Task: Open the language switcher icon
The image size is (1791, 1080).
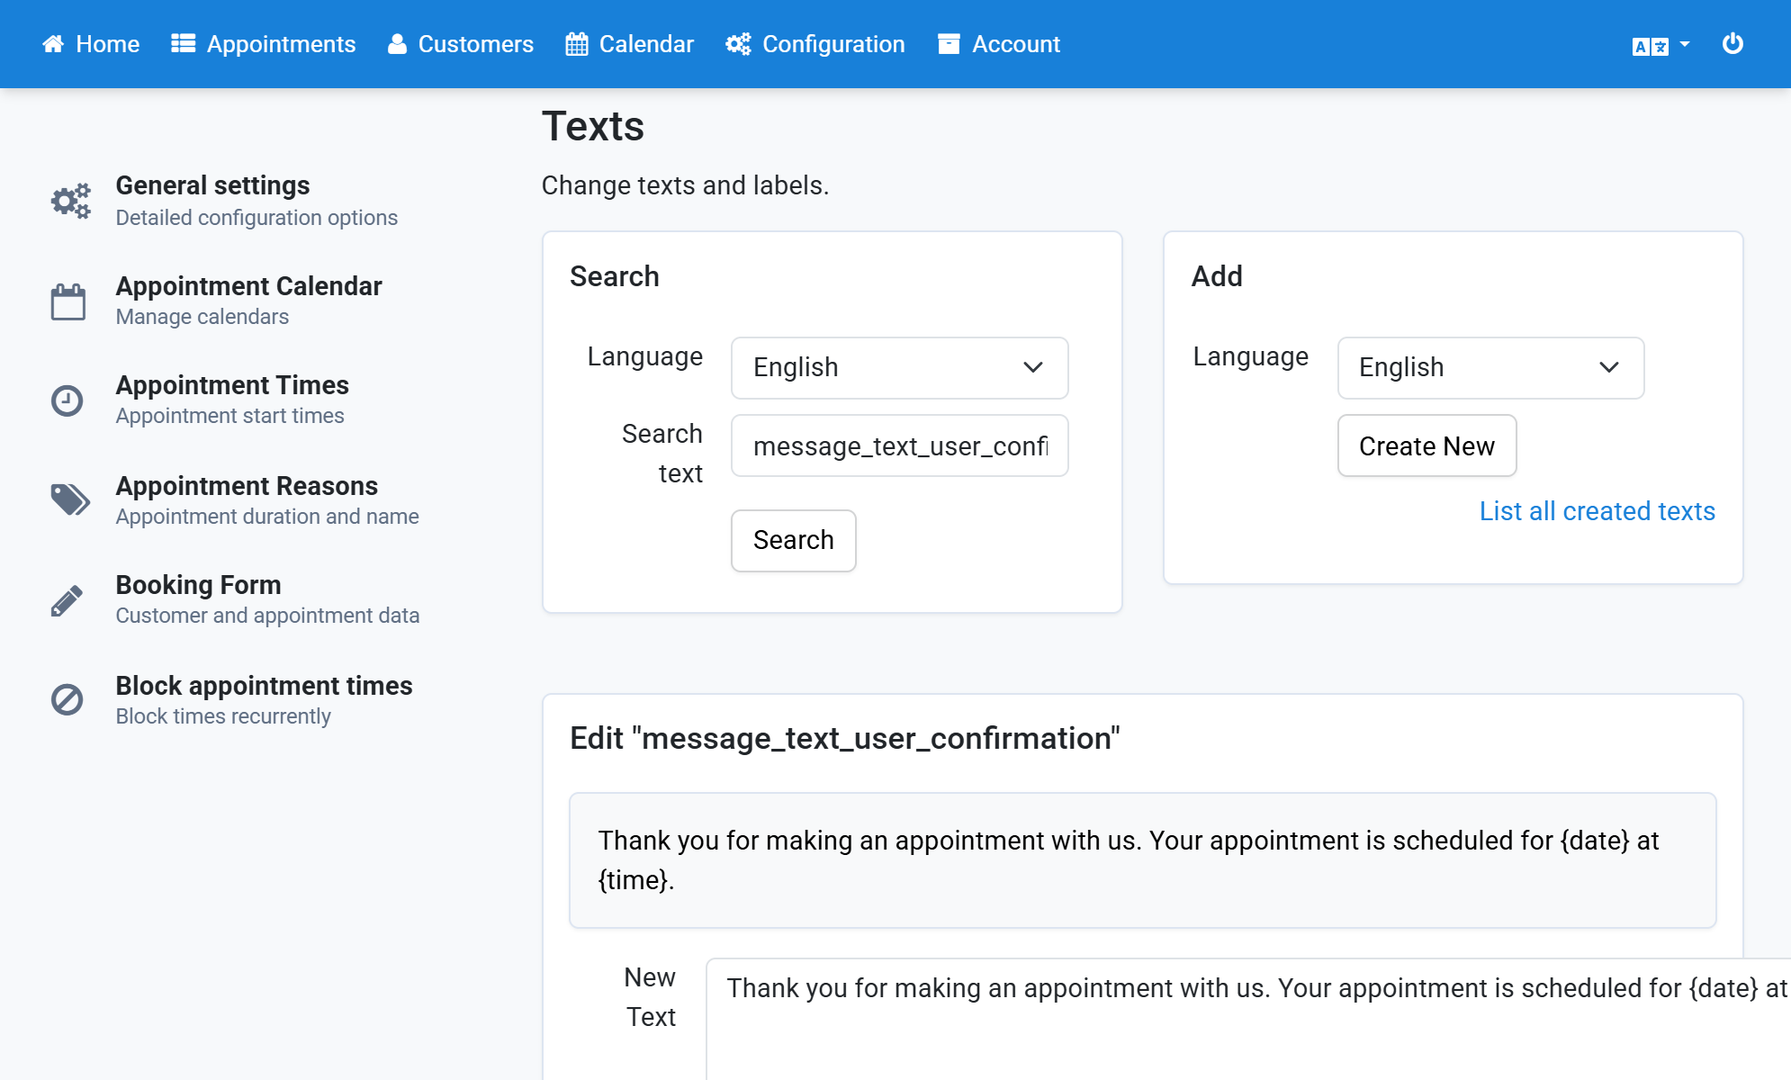Action: (x=1650, y=46)
